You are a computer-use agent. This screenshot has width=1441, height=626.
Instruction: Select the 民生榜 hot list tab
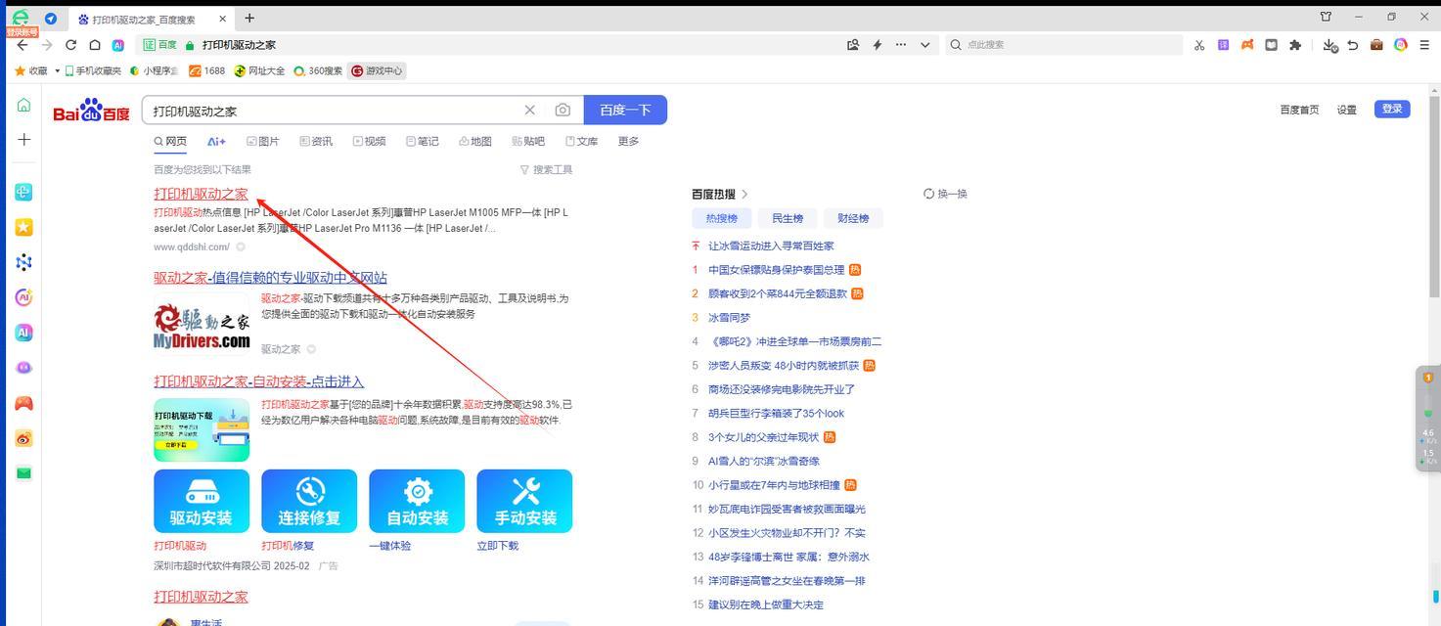(x=788, y=218)
